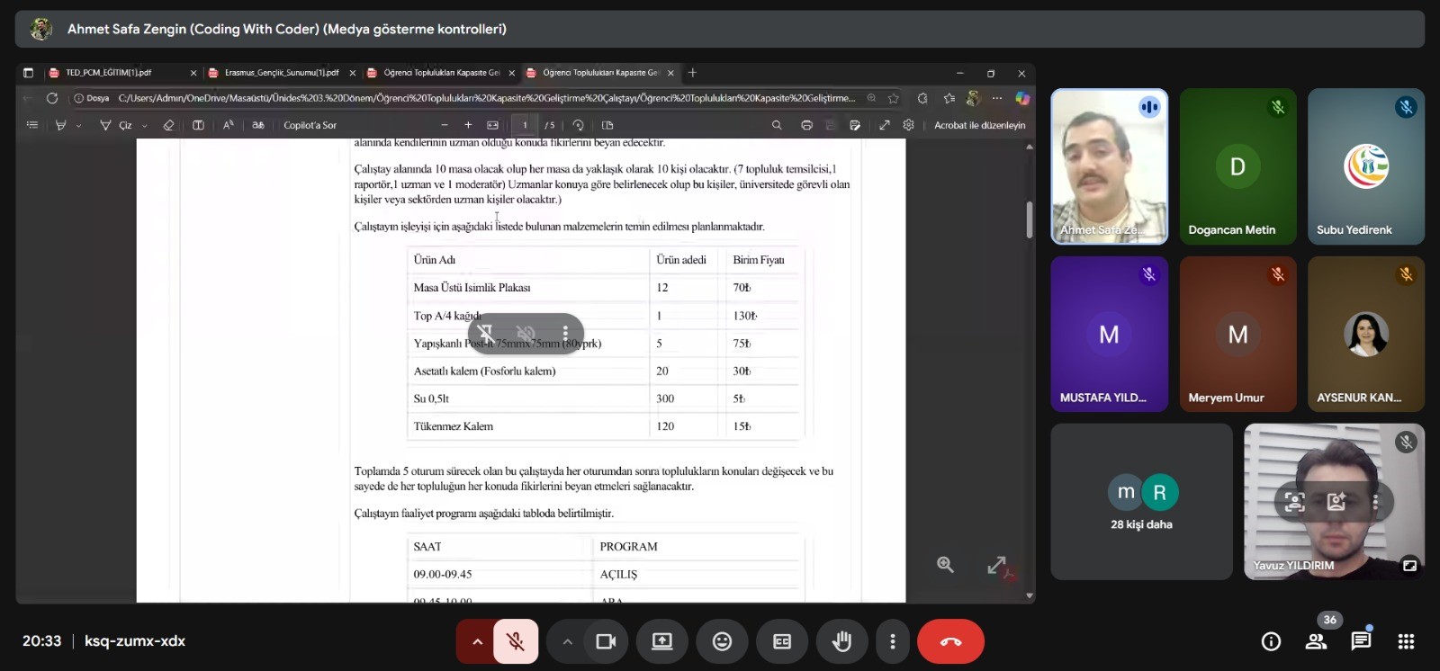Select Dogancan Metin's participant tile
The height and width of the screenshot is (671, 1440).
pyautogui.click(x=1237, y=166)
